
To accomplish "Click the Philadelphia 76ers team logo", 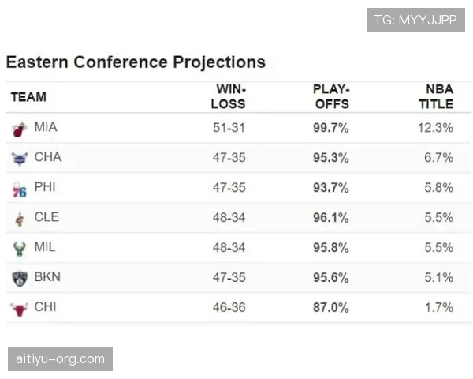I will 20,189.
